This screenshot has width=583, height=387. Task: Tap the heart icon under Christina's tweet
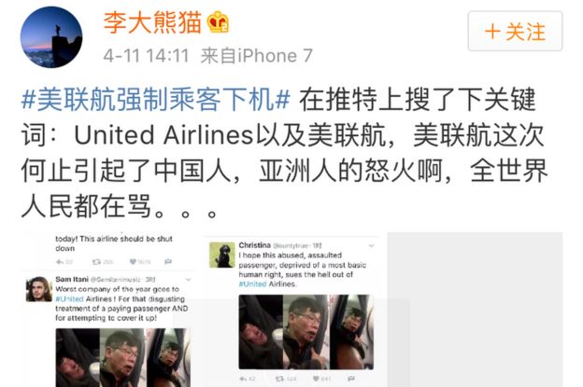click(316, 379)
